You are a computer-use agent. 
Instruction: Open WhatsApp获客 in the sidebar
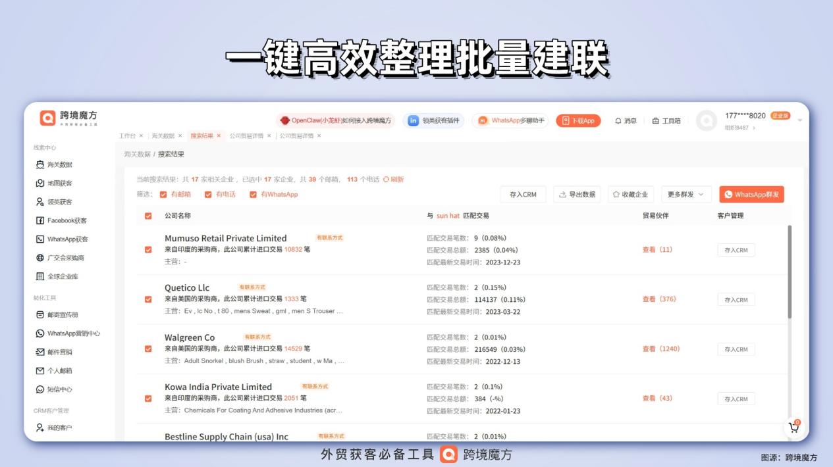click(x=61, y=239)
